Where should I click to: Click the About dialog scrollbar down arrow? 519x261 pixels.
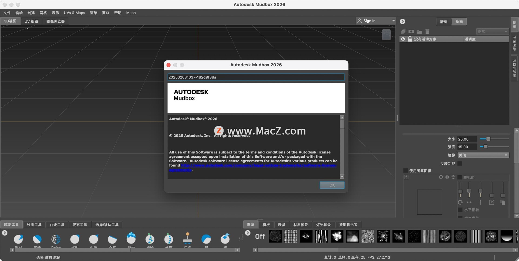click(342, 177)
